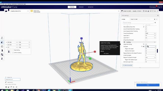The height and width of the screenshot is (91, 163).
Task: Open file using the folder icon
Action: point(6,11)
